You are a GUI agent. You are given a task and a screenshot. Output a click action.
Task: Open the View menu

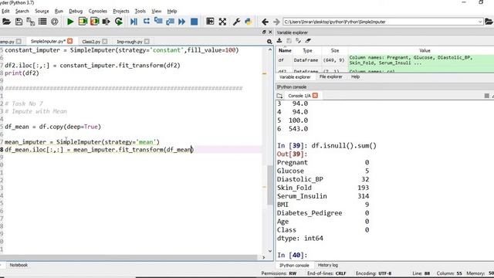(156, 11)
